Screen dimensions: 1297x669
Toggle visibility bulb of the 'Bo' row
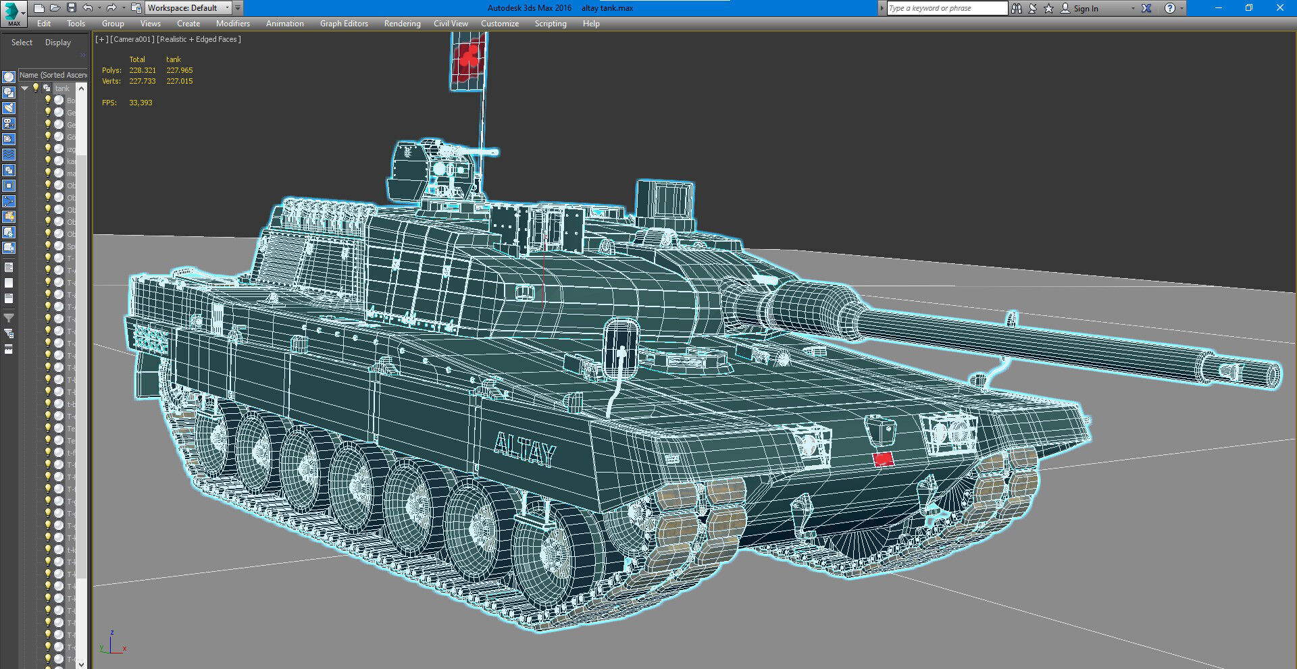(48, 100)
